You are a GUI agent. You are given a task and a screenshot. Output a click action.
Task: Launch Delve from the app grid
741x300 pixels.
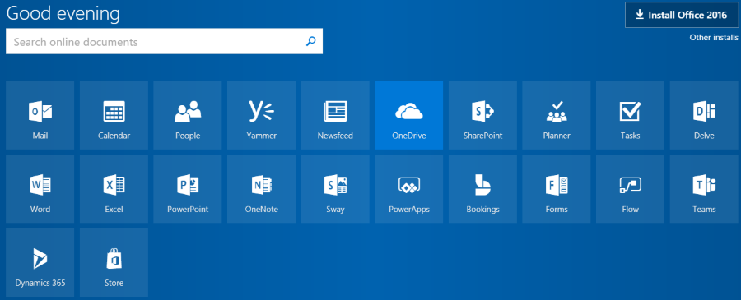(x=704, y=115)
